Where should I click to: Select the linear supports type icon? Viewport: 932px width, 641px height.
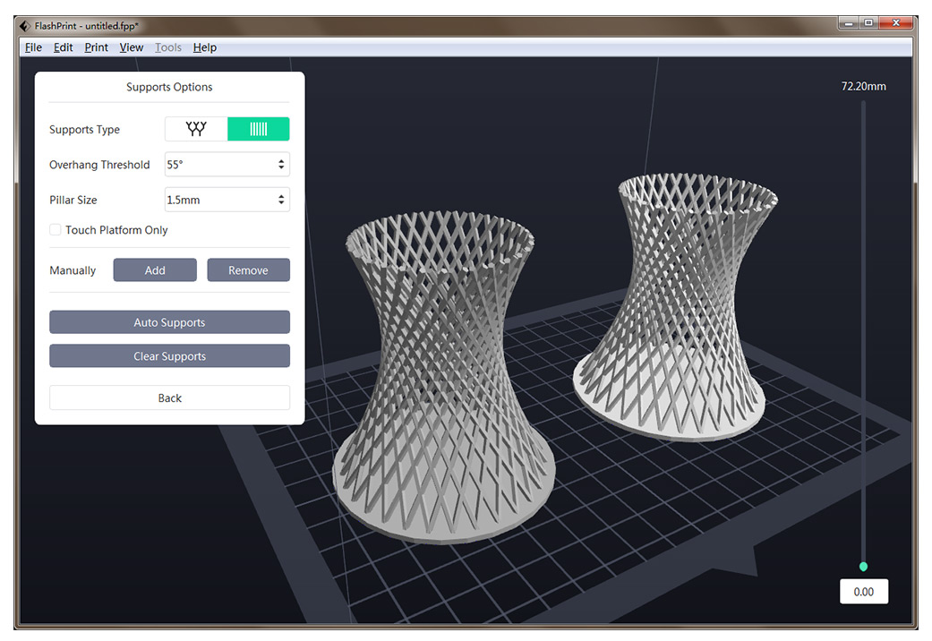coord(259,129)
